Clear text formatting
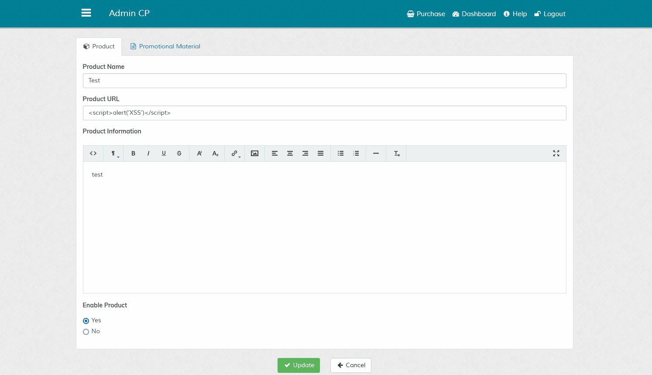This screenshot has width=652, height=375. coord(396,153)
